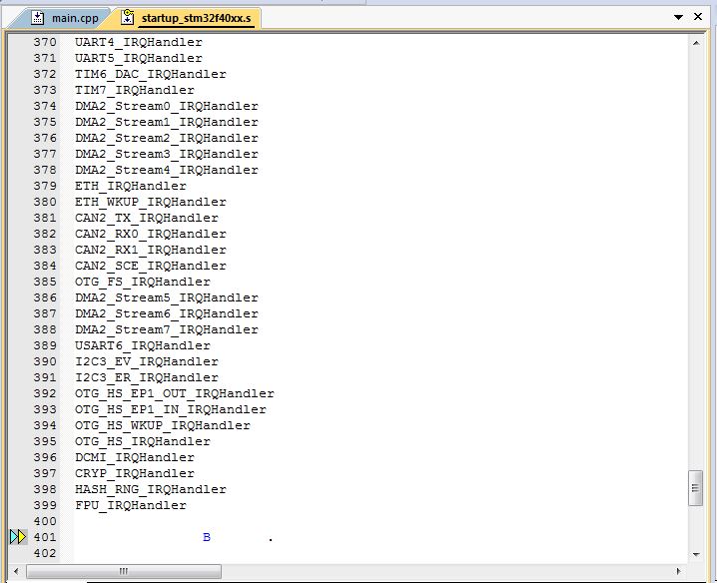The width and height of the screenshot is (717, 583).
Task: Click the OTG_FS_IRQHandler line
Action: [143, 282]
